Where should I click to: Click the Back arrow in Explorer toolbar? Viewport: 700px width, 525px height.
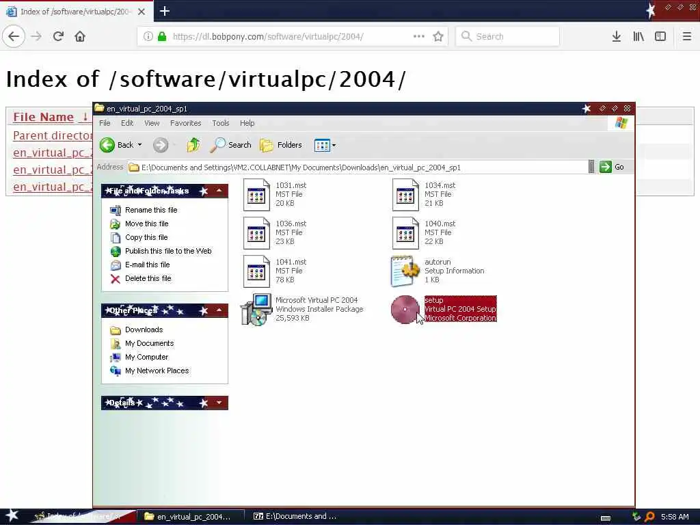107,145
